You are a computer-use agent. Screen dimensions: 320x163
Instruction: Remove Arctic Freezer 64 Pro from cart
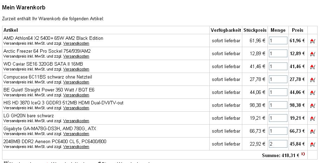(312, 54)
